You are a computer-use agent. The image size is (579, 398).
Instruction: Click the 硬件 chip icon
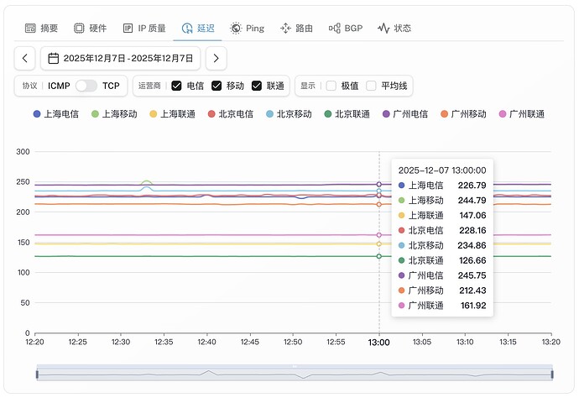(x=79, y=28)
